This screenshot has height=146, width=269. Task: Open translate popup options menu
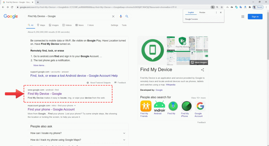tap(216, 13)
